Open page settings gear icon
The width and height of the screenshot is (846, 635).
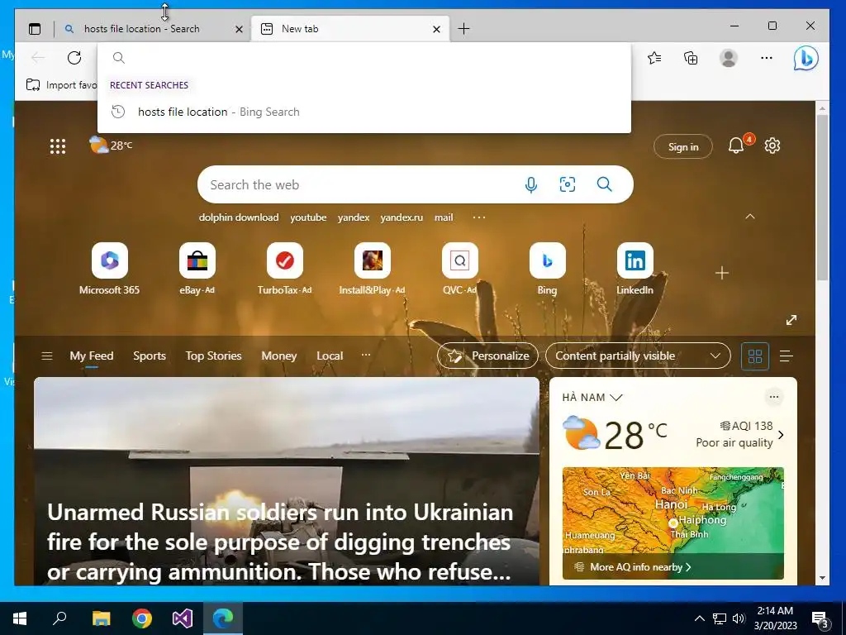click(x=772, y=146)
